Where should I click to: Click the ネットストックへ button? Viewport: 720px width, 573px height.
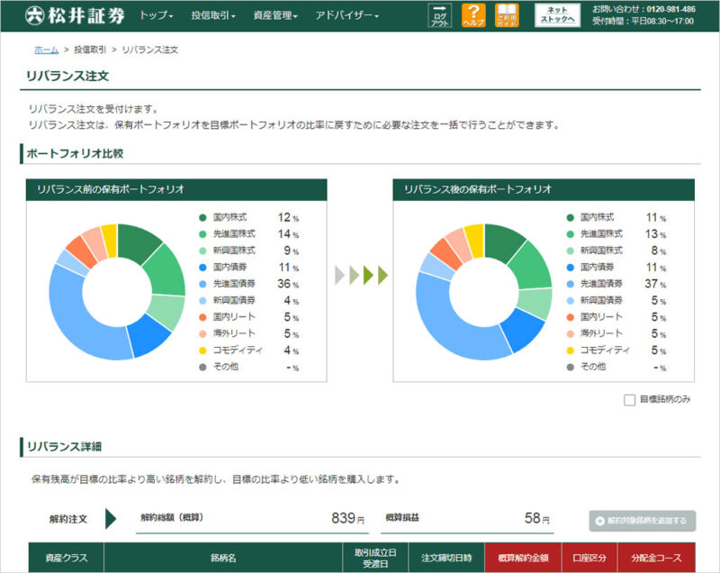[x=556, y=15]
